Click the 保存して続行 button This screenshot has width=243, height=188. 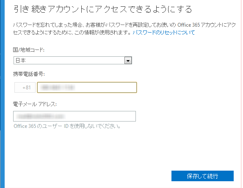pyautogui.click(x=202, y=176)
